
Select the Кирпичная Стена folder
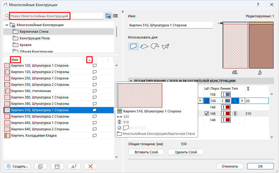[58, 32]
